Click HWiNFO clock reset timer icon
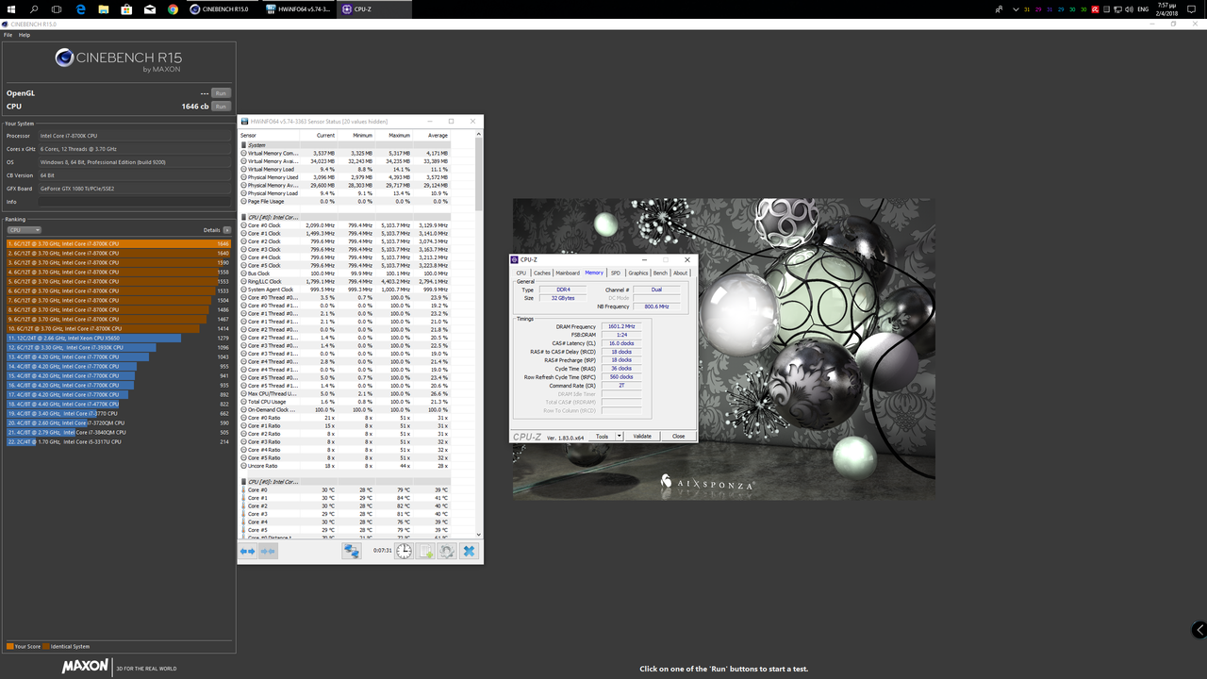The width and height of the screenshot is (1207, 679). [404, 551]
